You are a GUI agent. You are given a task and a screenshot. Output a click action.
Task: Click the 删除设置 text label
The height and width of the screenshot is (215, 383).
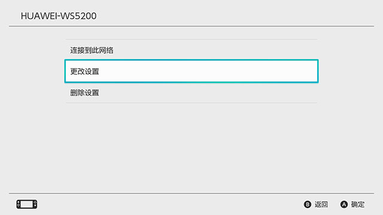click(x=84, y=93)
